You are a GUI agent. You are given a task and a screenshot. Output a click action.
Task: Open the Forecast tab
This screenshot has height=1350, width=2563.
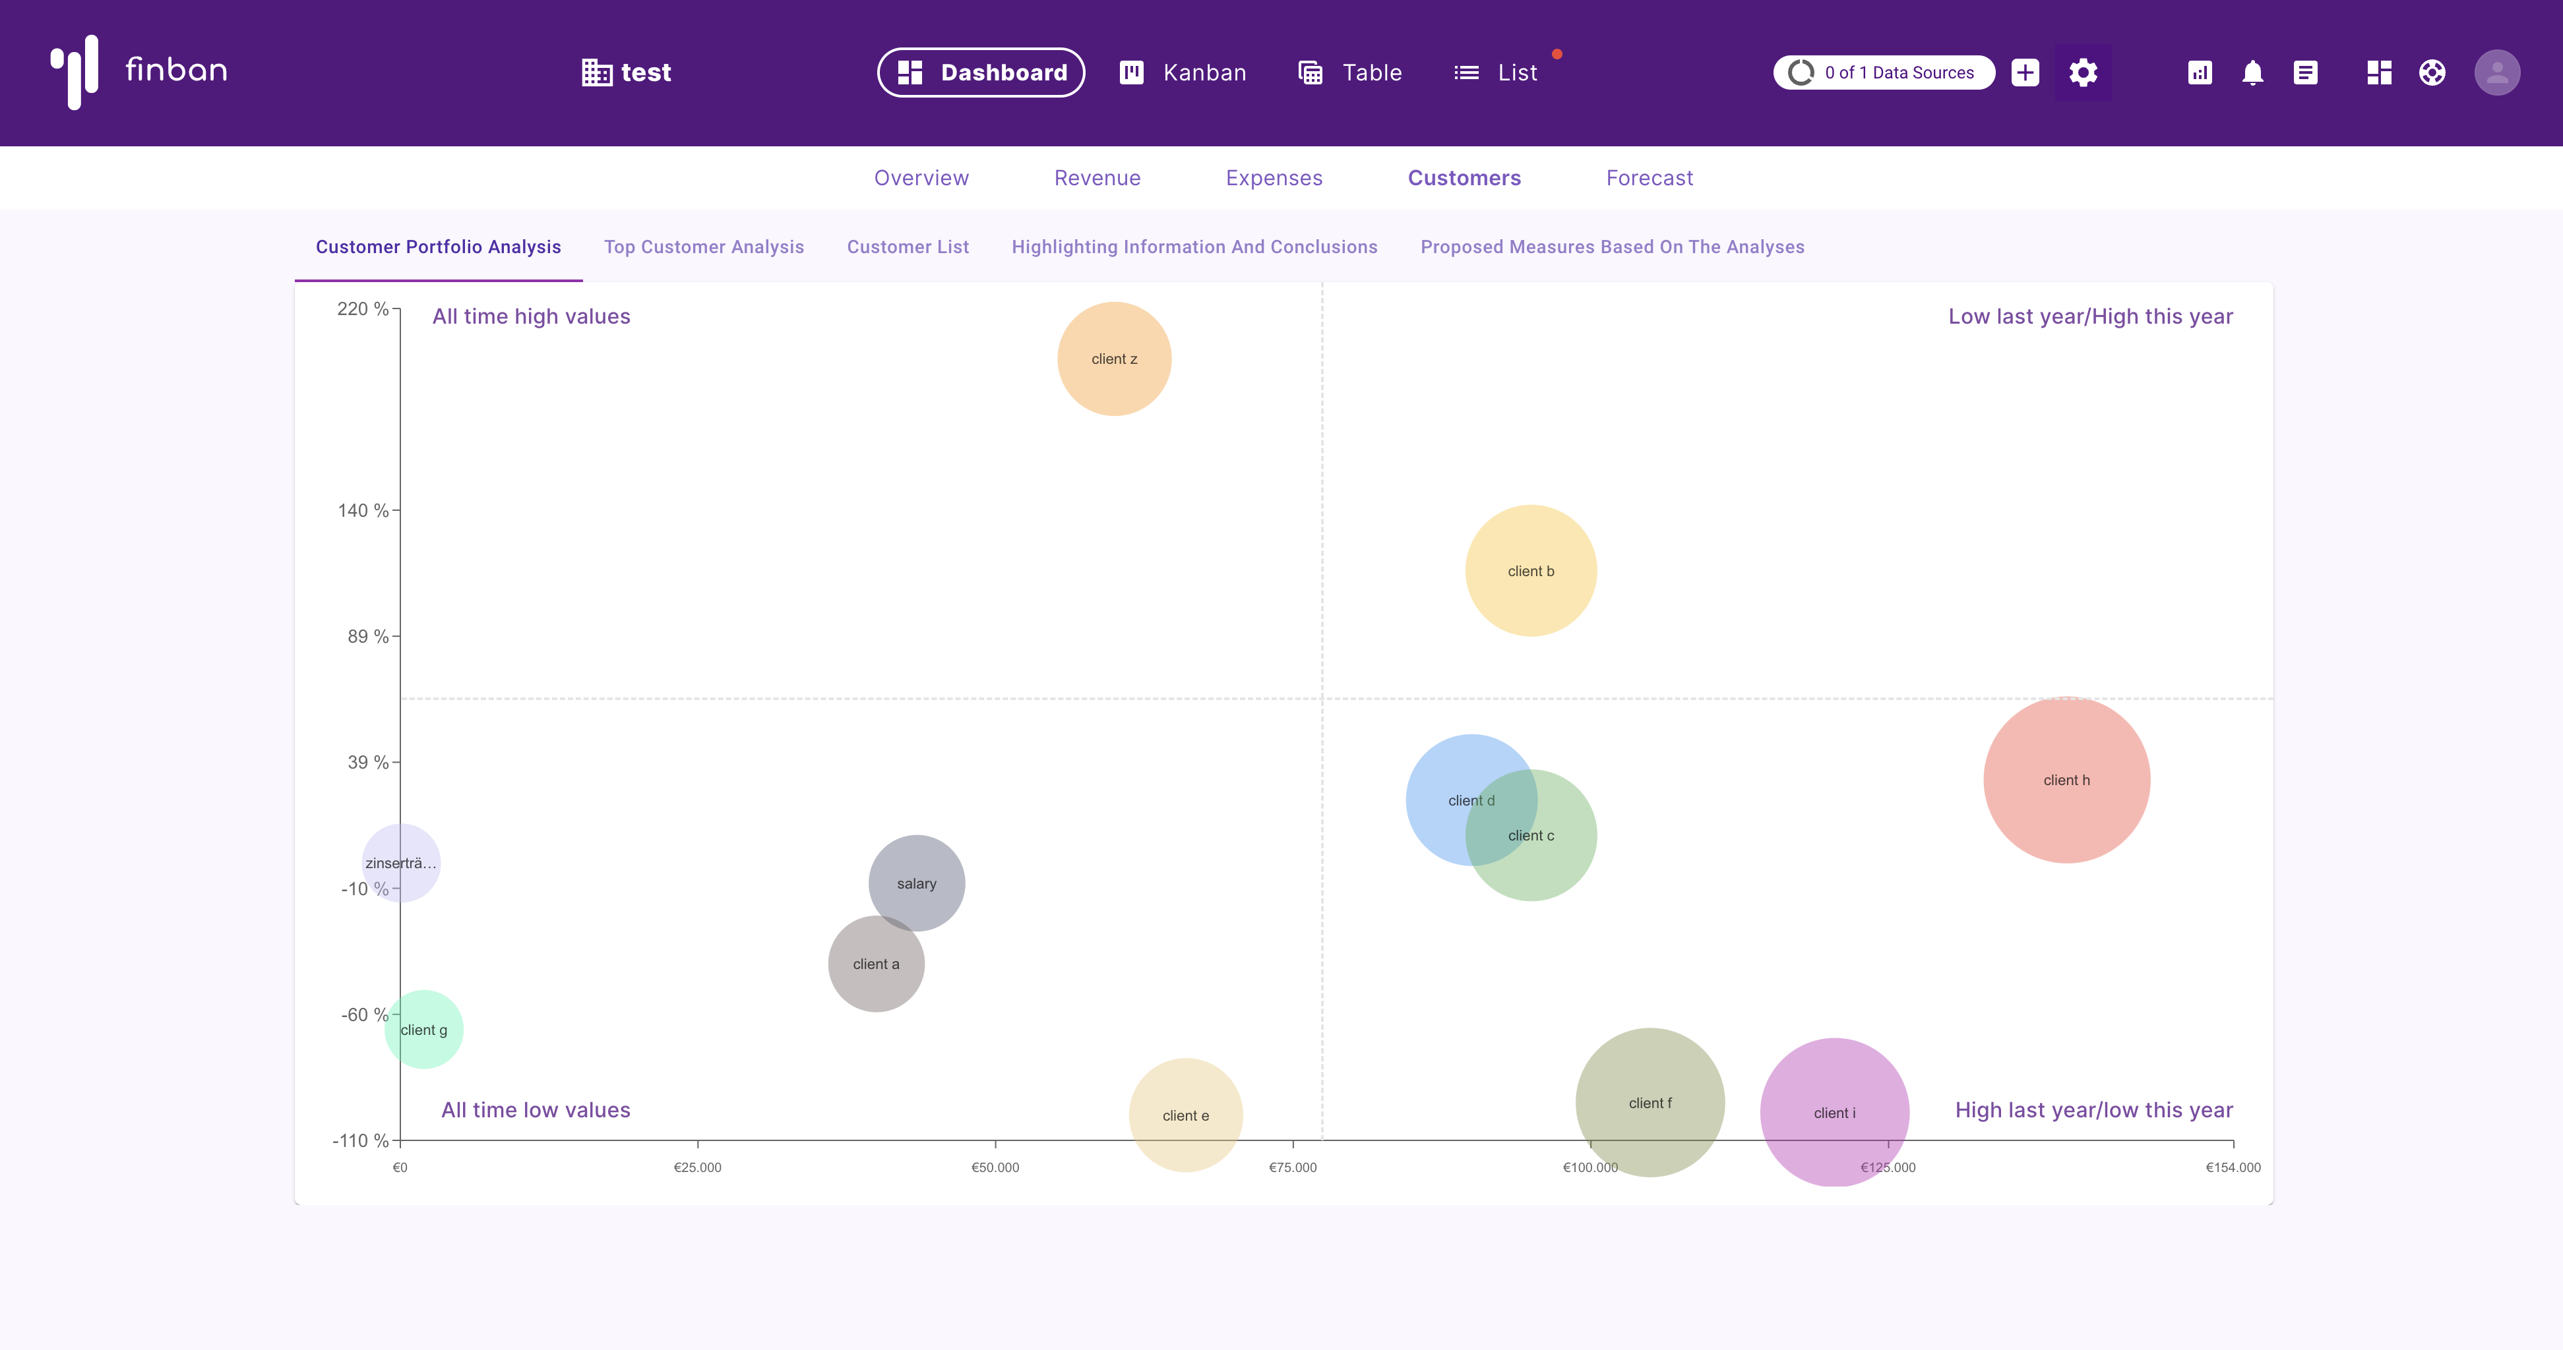point(1649,178)
